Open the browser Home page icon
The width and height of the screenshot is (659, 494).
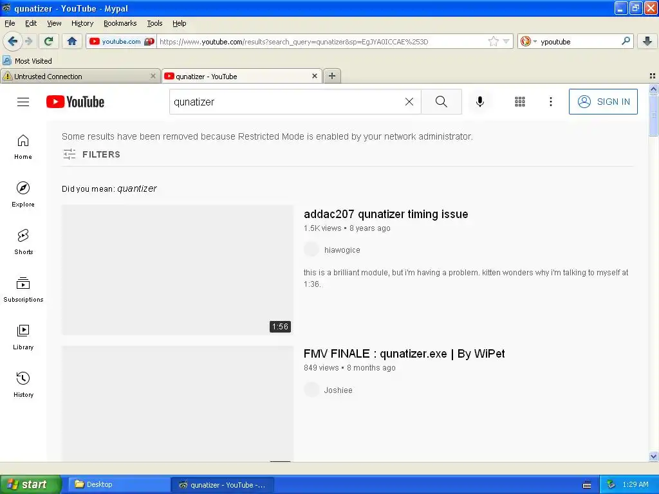point(72,41)
